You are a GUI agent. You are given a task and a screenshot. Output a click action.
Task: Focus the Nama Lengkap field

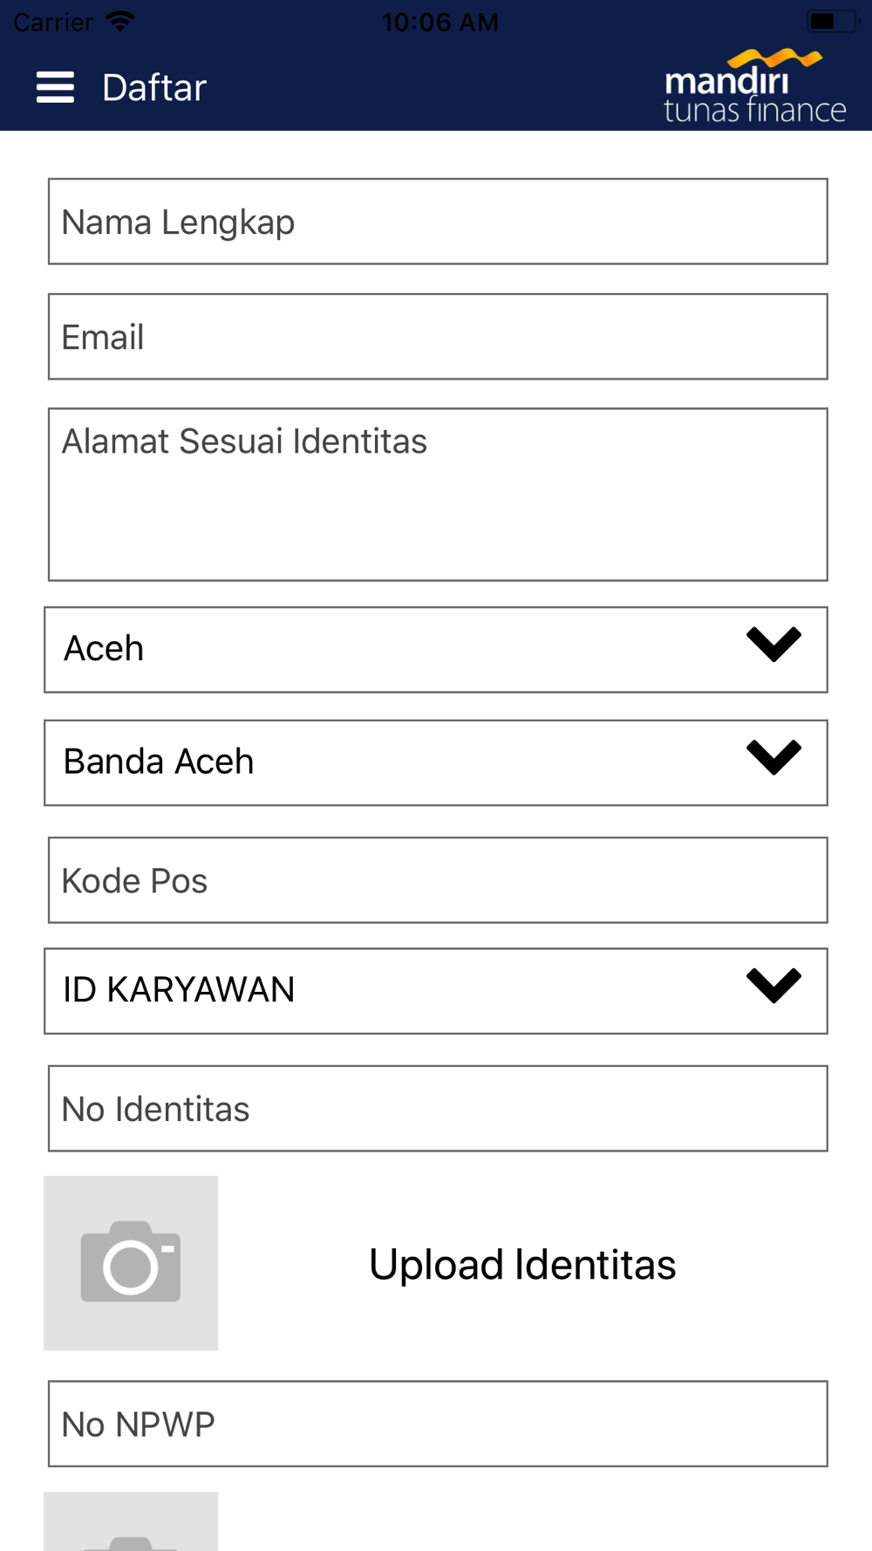[438, 222]
